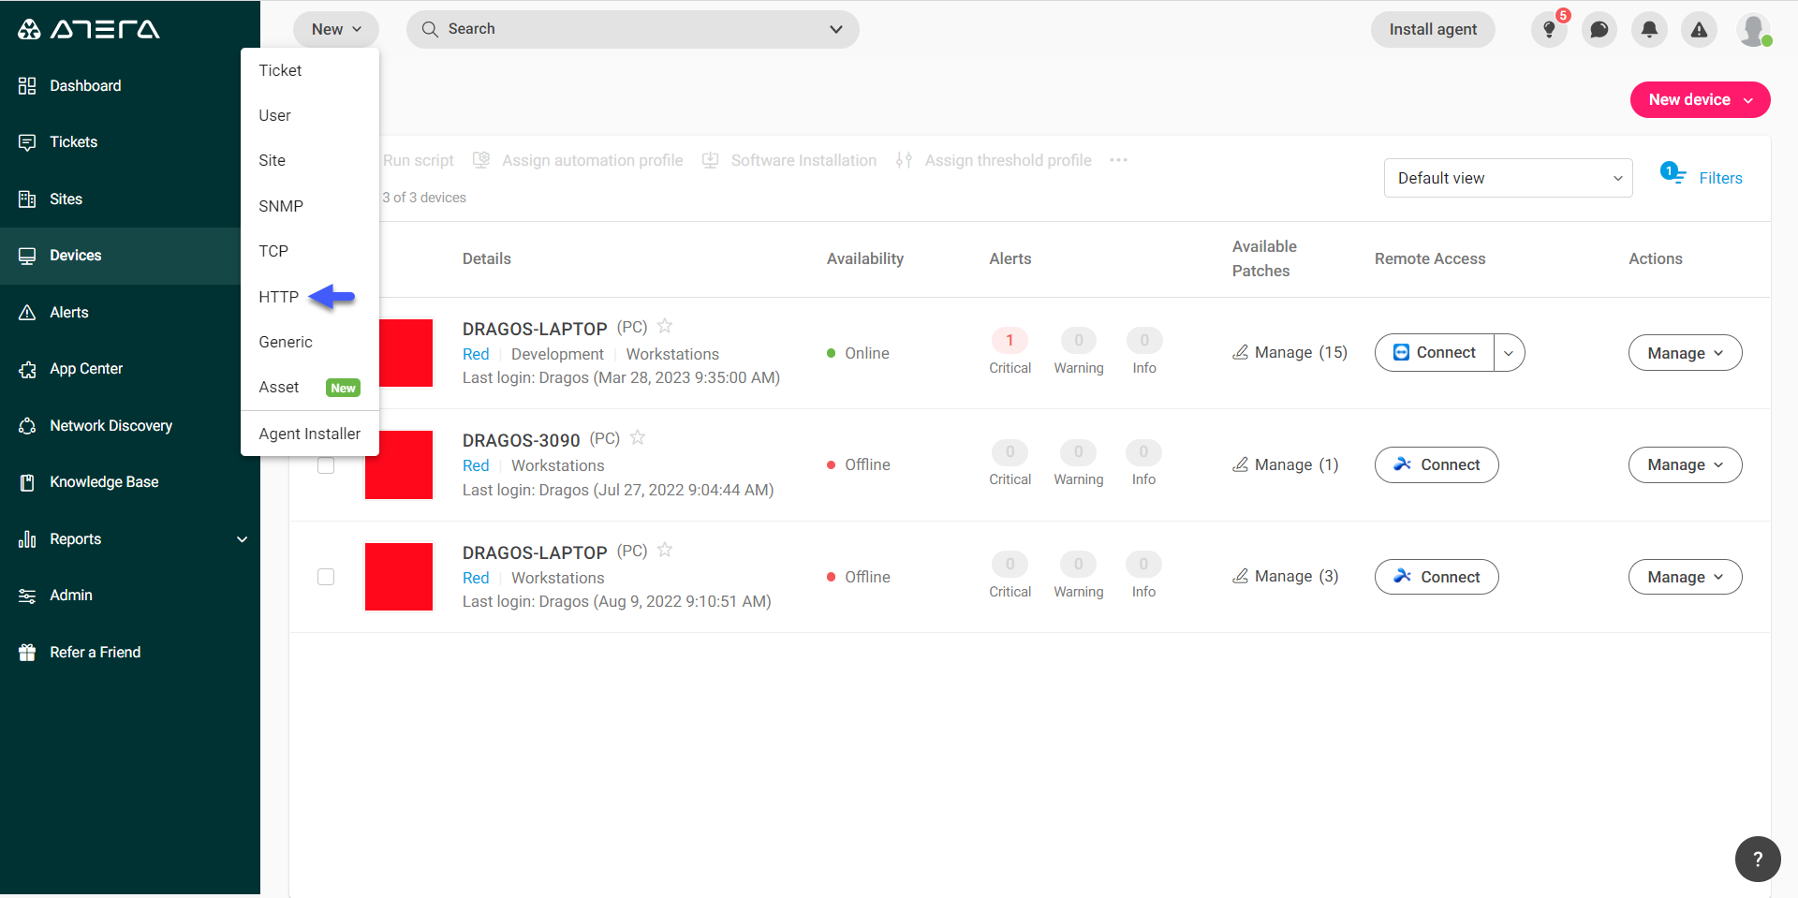
Task: Click the lightbulb tips icon with badge
Action: click(1550, 29)
